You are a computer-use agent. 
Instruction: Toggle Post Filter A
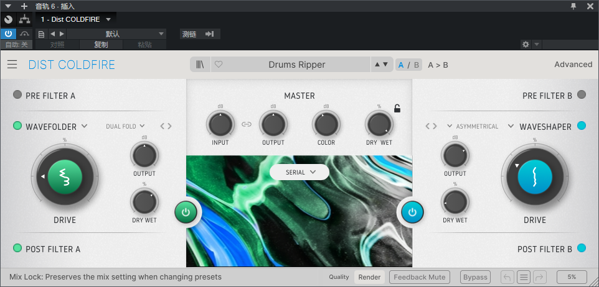pos(17,248)
